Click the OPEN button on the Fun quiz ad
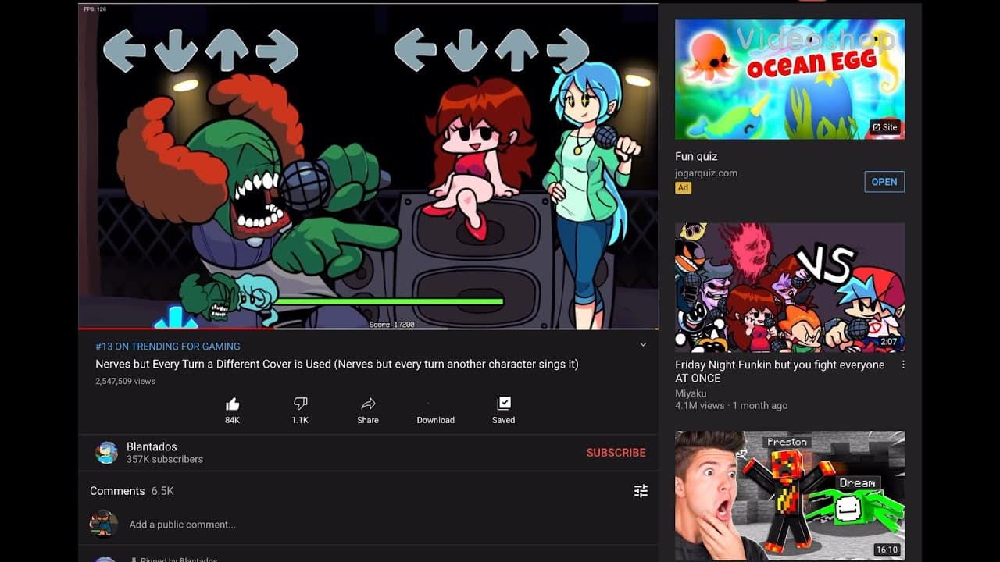 [x=884, y=182]
